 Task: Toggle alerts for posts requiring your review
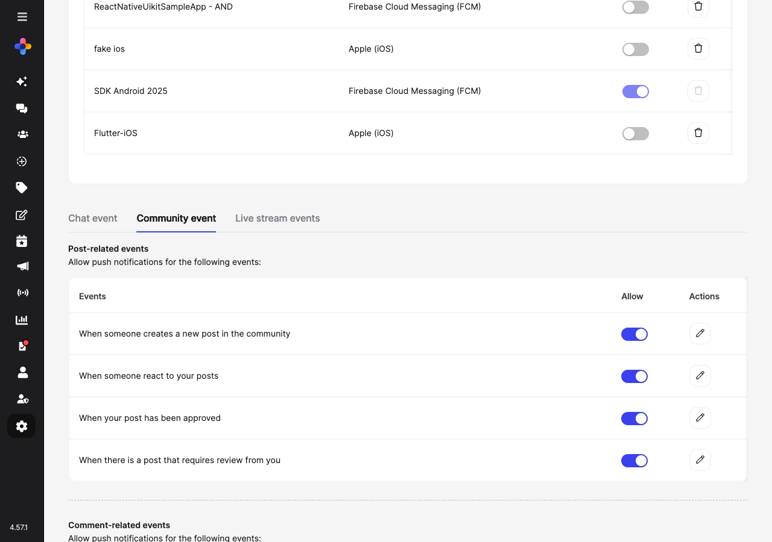[x=634, y=460]
